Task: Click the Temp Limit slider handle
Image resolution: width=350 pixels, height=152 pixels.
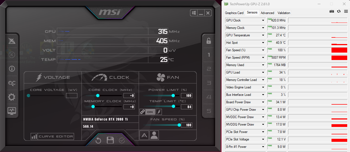Action: 173,106
